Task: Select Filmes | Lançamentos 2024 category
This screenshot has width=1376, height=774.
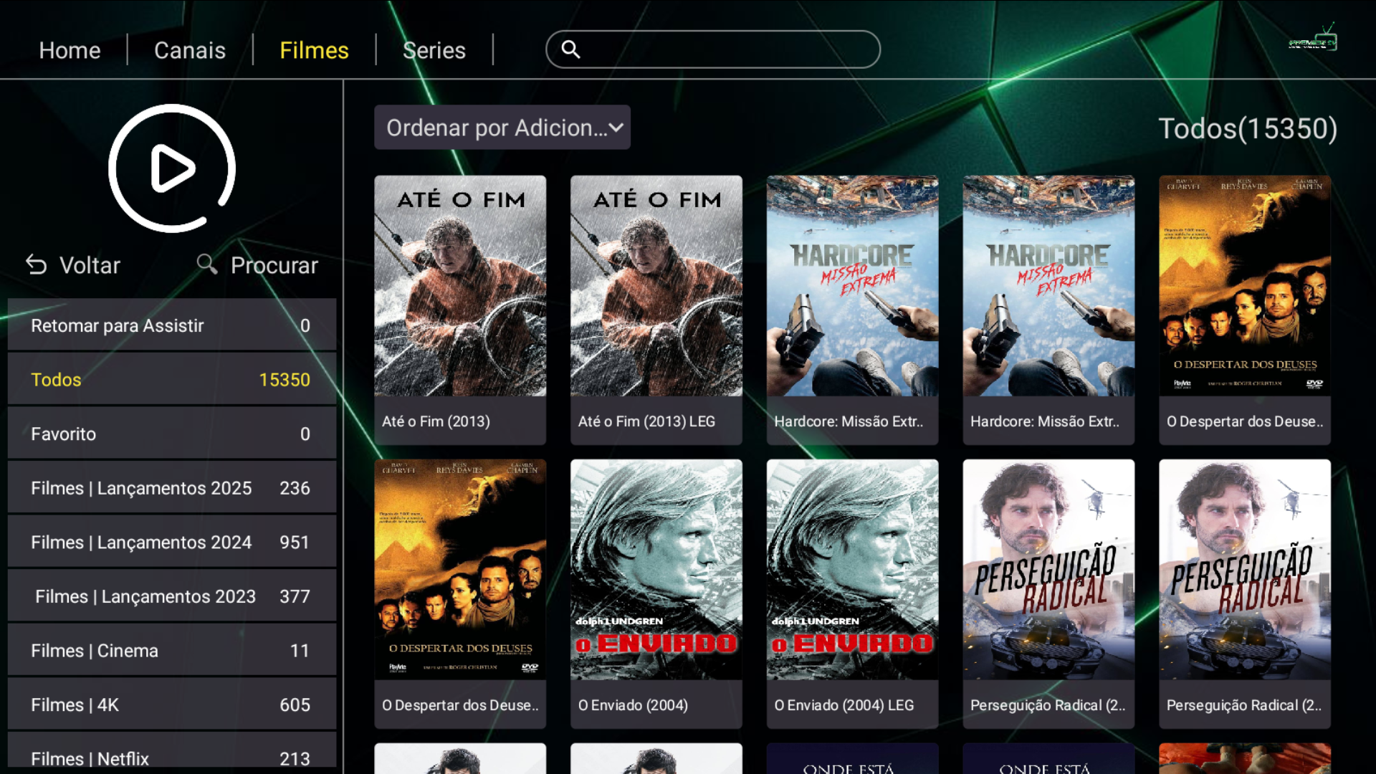Action: pos(172,543)
